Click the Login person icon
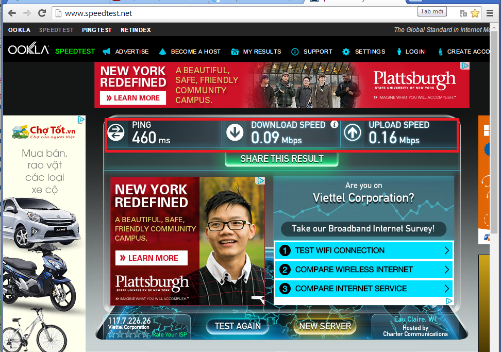501x352 pixels. coord(399,52)
